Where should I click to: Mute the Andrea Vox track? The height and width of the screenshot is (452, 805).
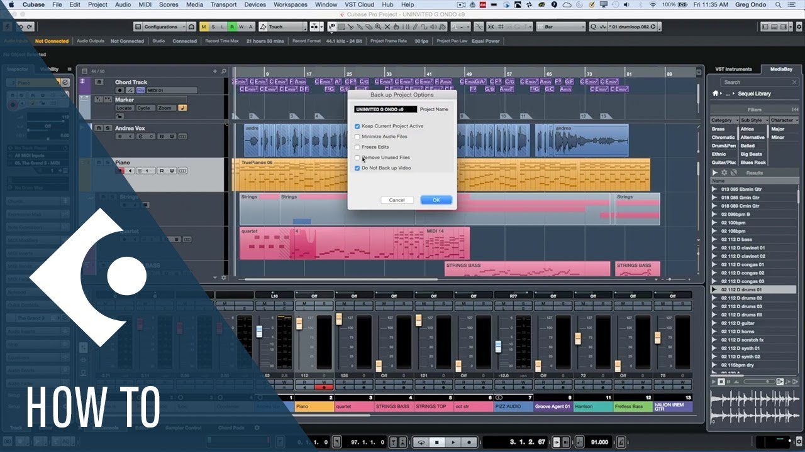99,128
